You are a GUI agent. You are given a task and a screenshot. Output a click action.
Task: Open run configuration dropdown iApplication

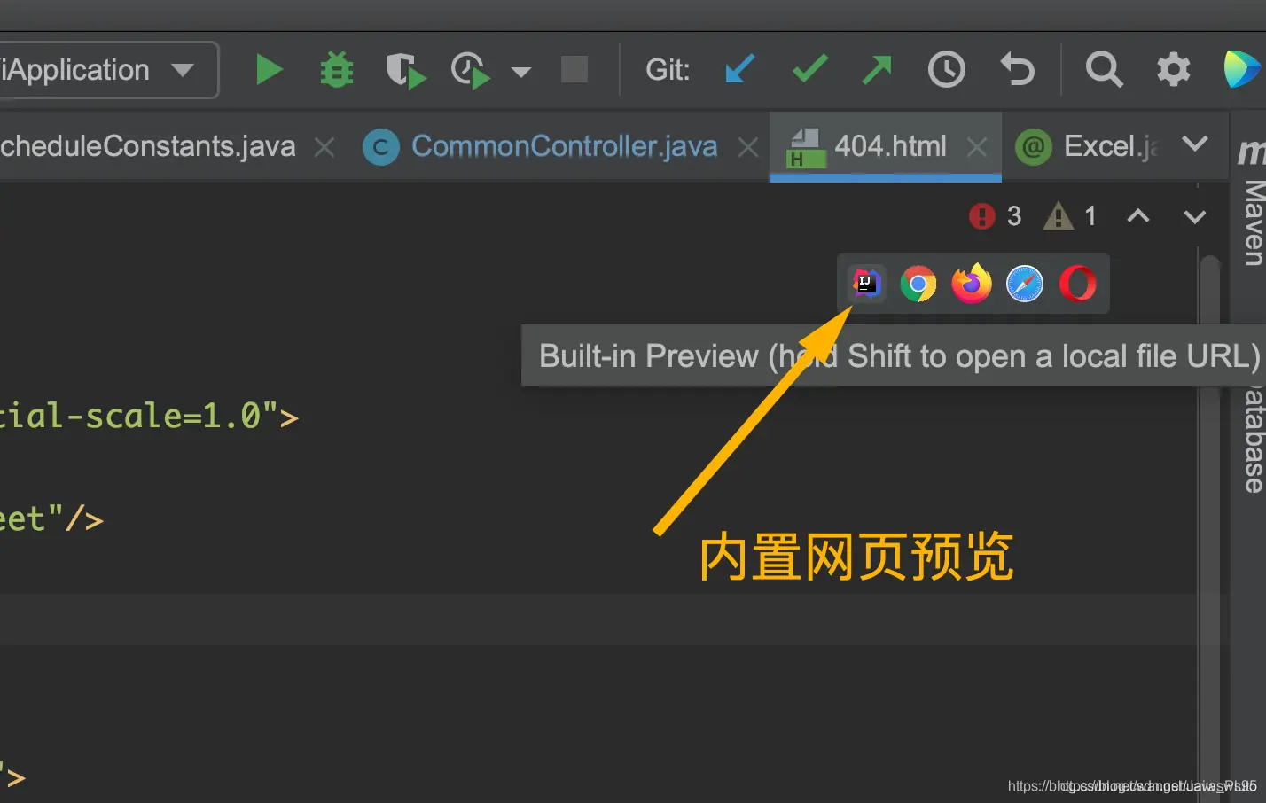point(109,69)
